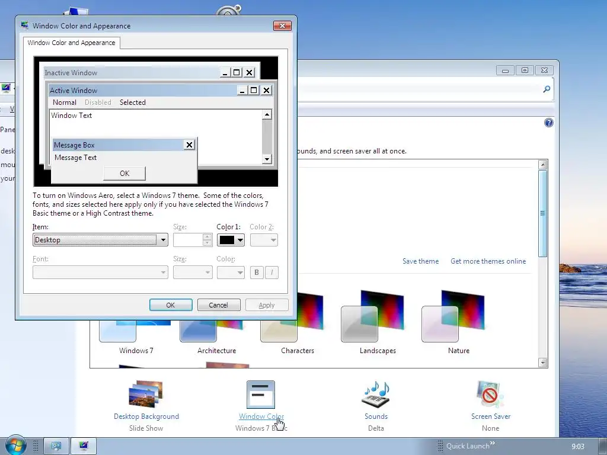Click Get more themes online link
The image size is (607, 455).
[488, 261]
